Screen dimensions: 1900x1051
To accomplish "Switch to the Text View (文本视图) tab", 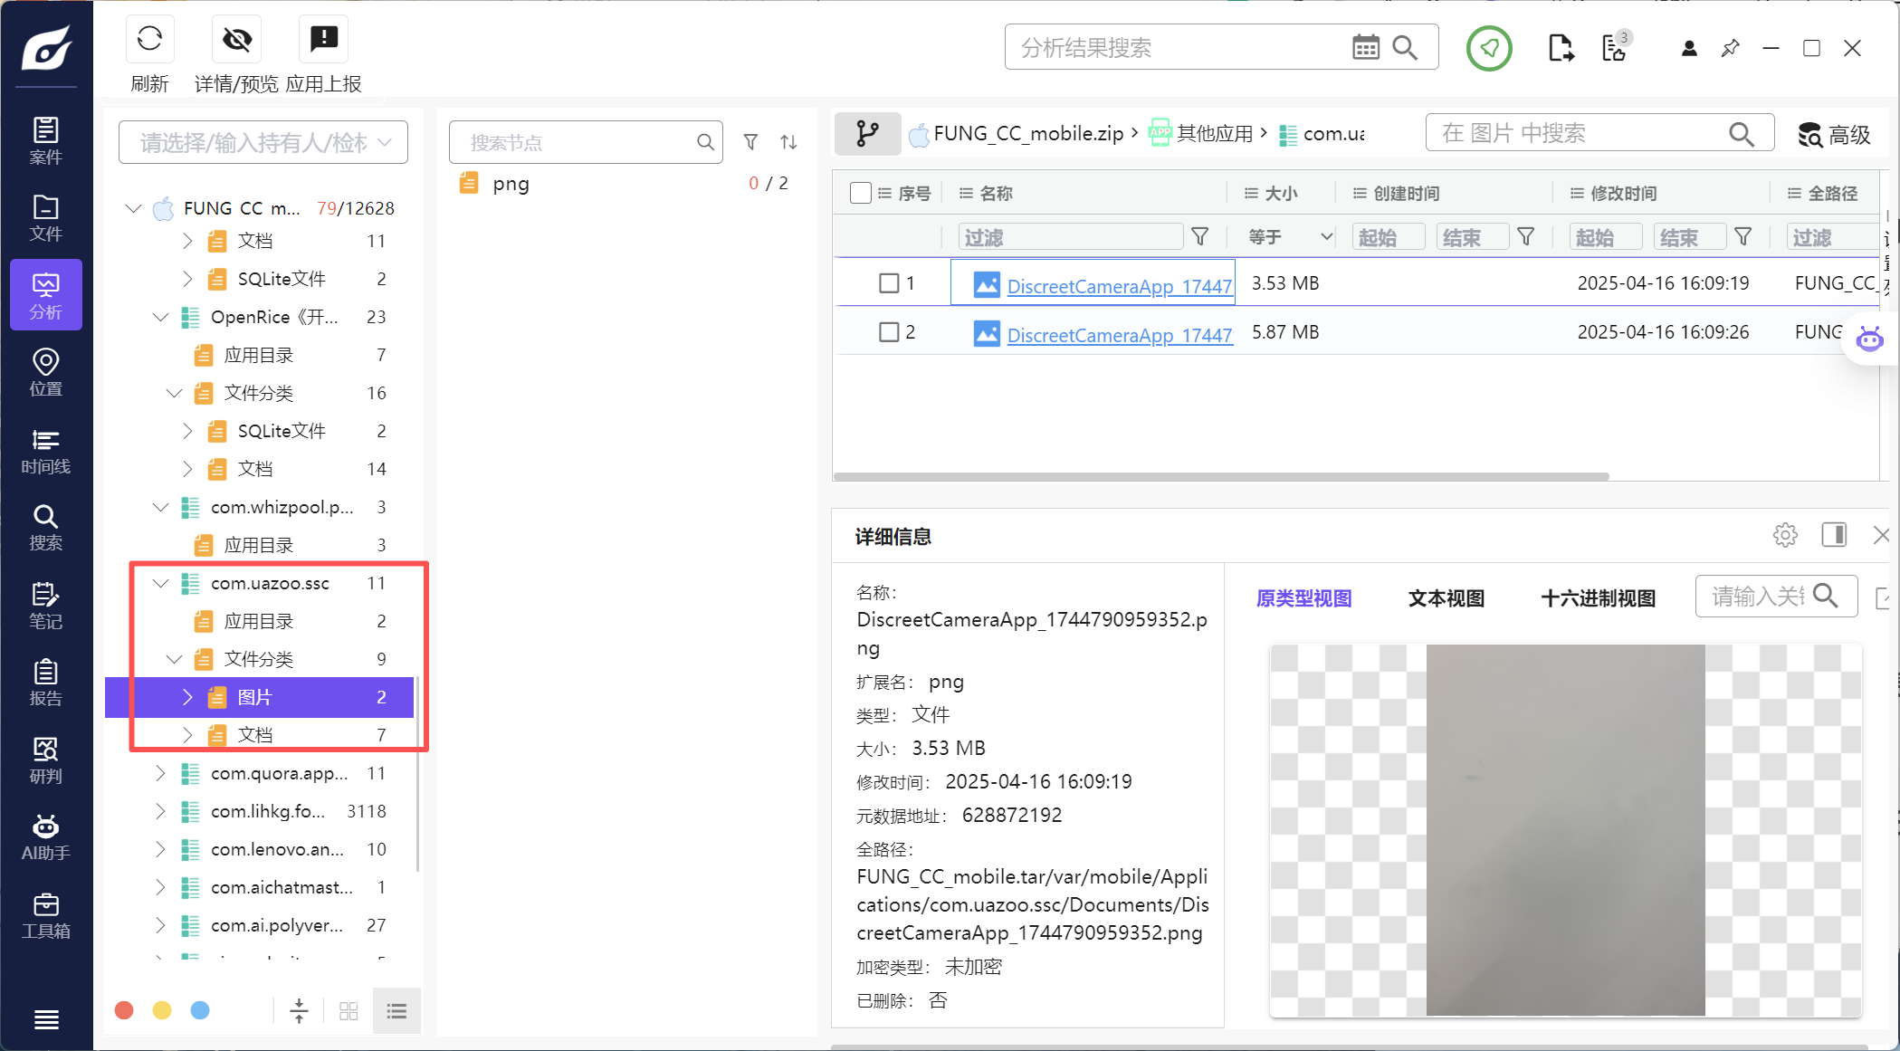I will point(1446,598).
